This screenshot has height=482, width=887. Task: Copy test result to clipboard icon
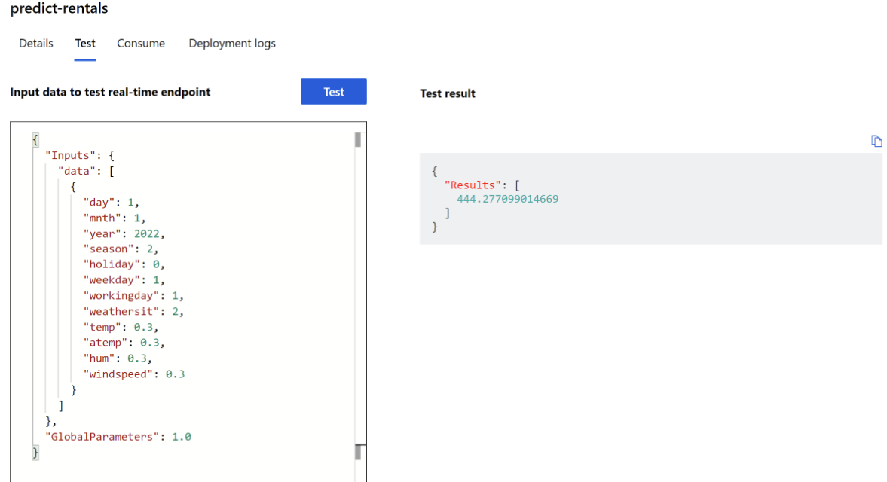876,142
